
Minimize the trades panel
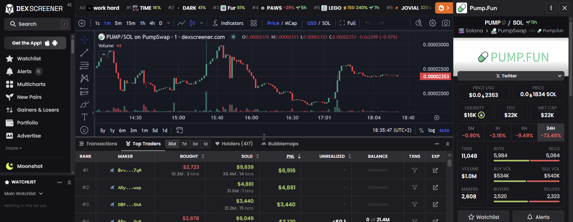point(437,144)
